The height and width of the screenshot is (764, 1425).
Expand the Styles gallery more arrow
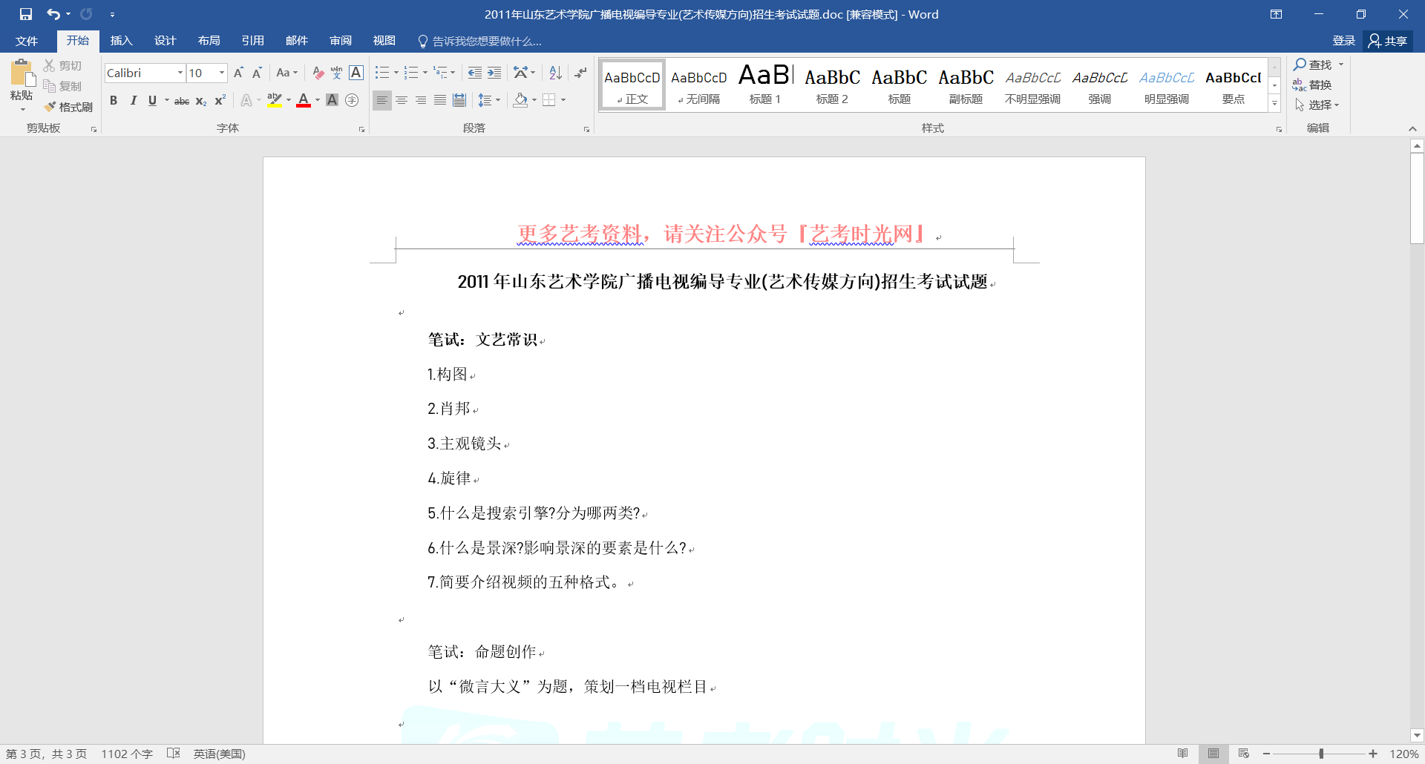point(1274,104)
